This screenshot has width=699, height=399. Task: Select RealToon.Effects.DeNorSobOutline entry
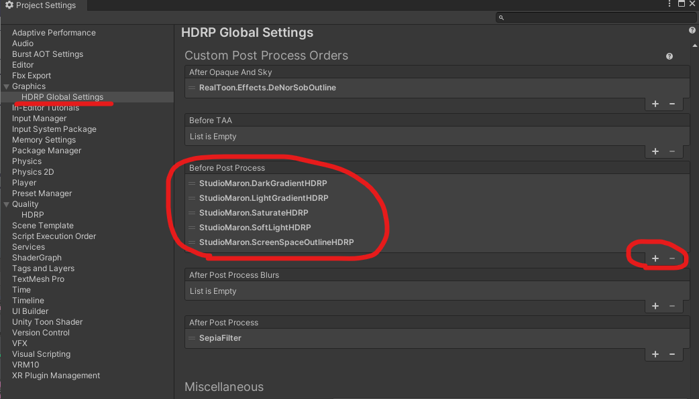coord(267,88)
